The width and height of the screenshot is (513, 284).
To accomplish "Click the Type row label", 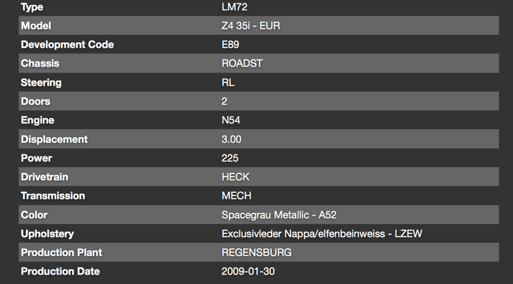I will click(x=32, y=7).
